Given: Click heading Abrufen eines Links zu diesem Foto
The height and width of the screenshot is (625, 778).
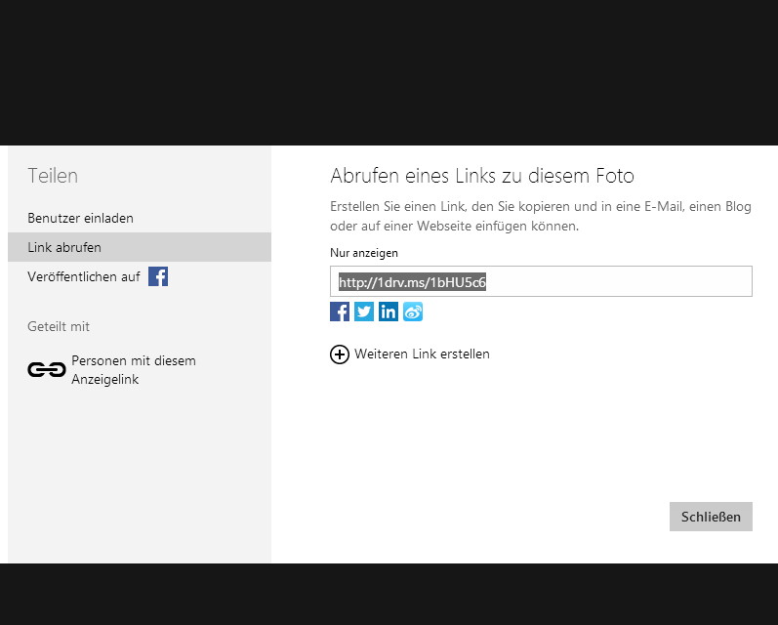Looking at the screenshot, I should click(482, 176).
